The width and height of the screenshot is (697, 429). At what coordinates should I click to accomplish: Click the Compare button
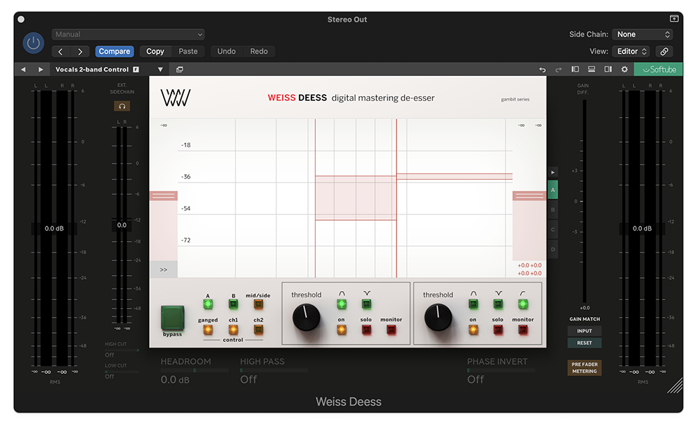click(x=114, y=52)
